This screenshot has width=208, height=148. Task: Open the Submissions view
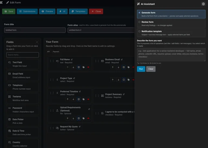(x=27, y=11)
